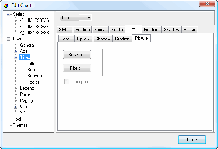
Task: Click the Browse... button
Action: (x=77, y=55)
